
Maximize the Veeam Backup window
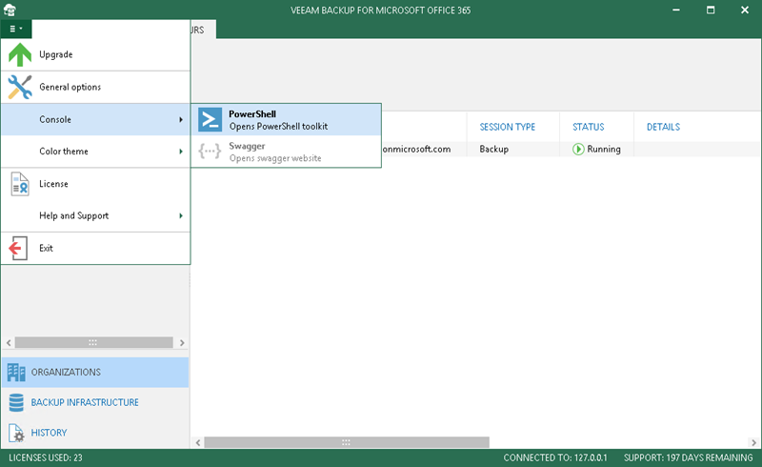pos(711,10)
